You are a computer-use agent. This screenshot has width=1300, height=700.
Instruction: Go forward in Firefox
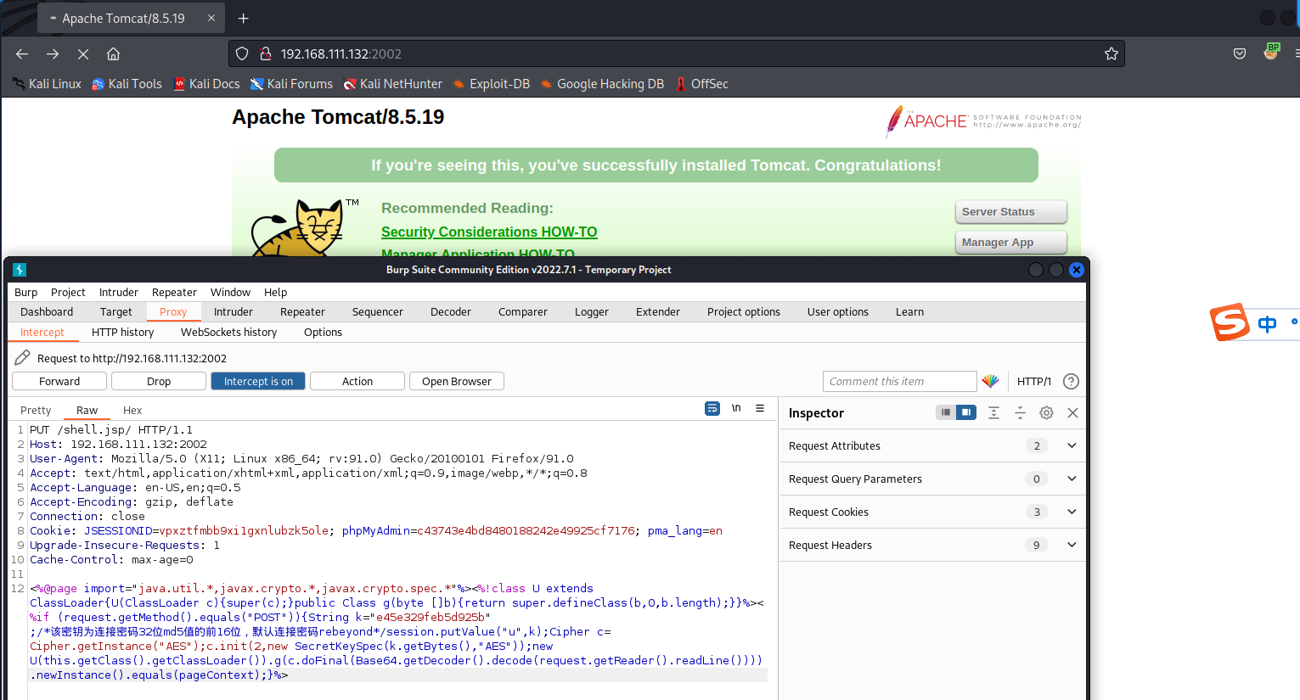pyautogui.click(x=53, y=53)
